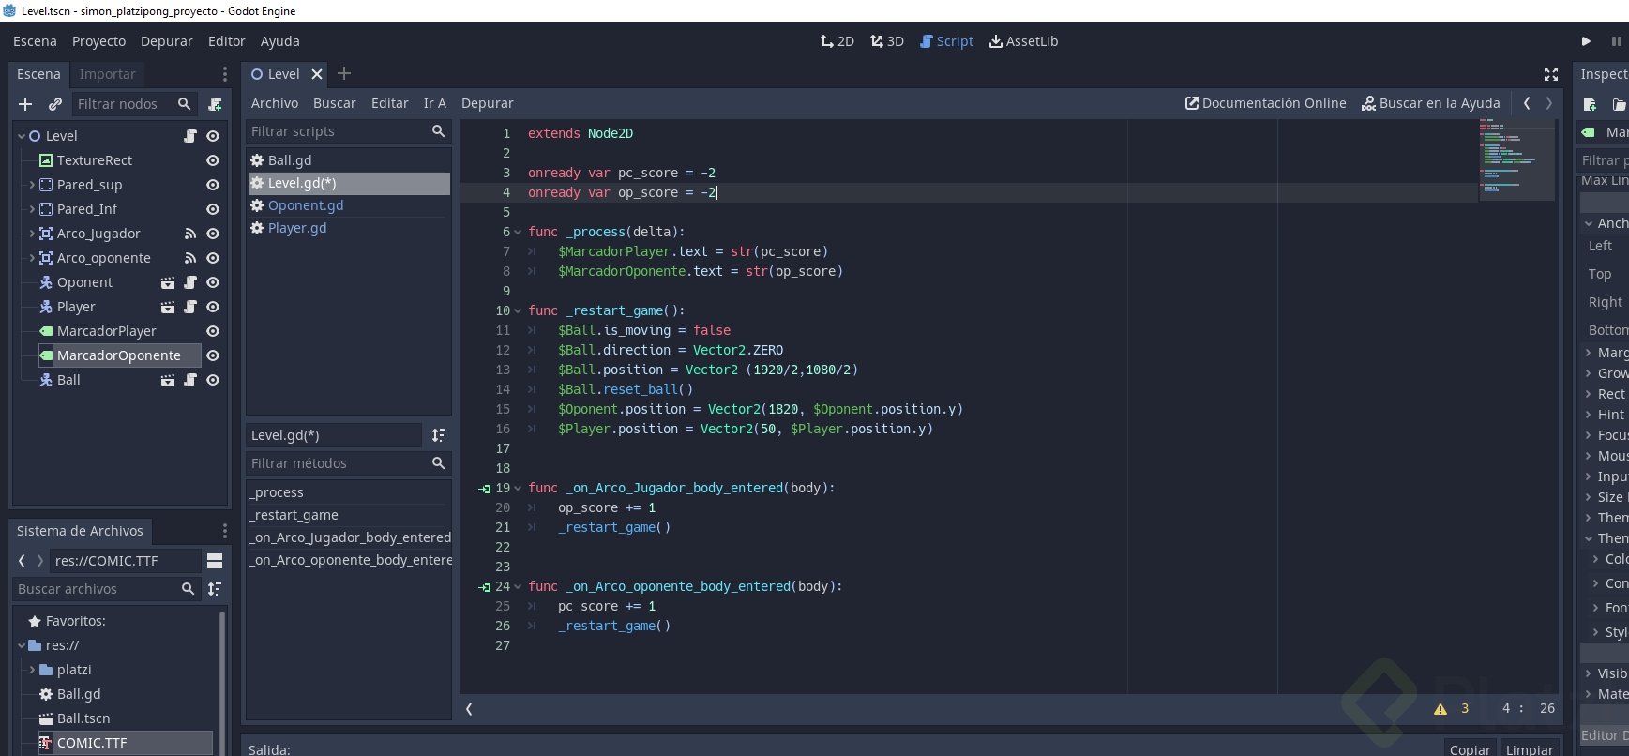Toggle alphabetical method sorting icon
The width and height of the screenshot is (1629, 756).
click(438, 435)
